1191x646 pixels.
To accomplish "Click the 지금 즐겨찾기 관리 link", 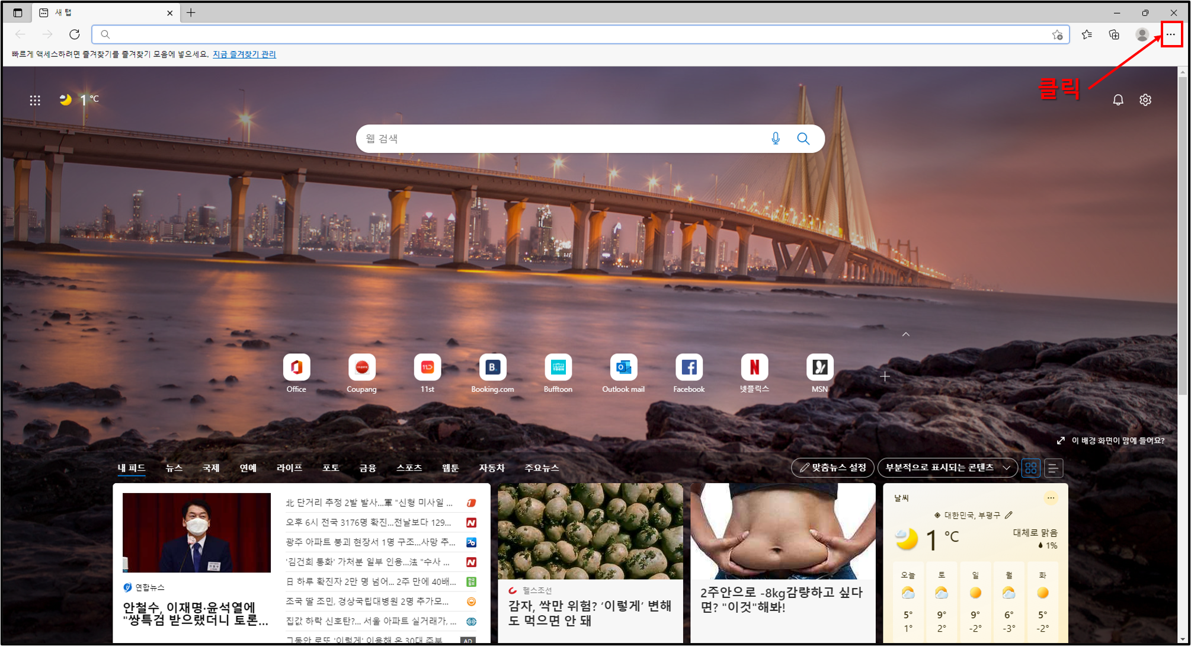I will pos(244,54).
